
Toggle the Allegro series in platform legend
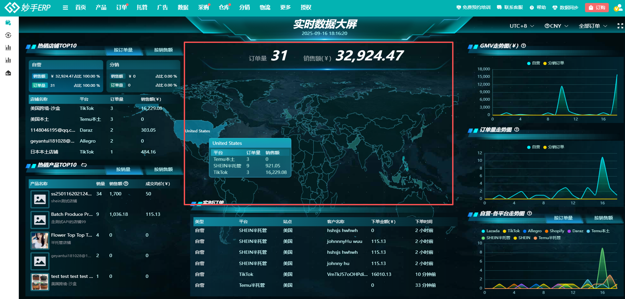point(532,231)
